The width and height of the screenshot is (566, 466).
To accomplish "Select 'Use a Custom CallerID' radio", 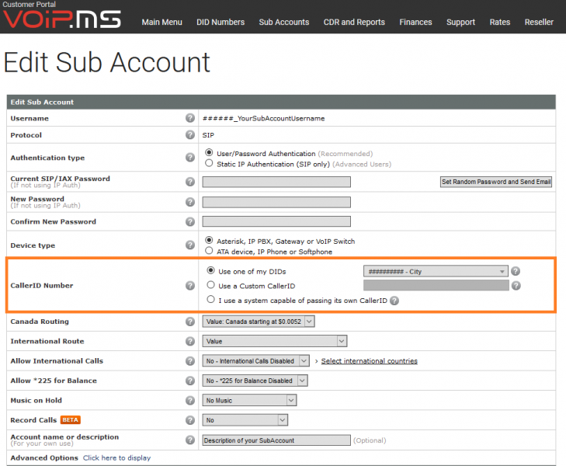I will (211, 285).
